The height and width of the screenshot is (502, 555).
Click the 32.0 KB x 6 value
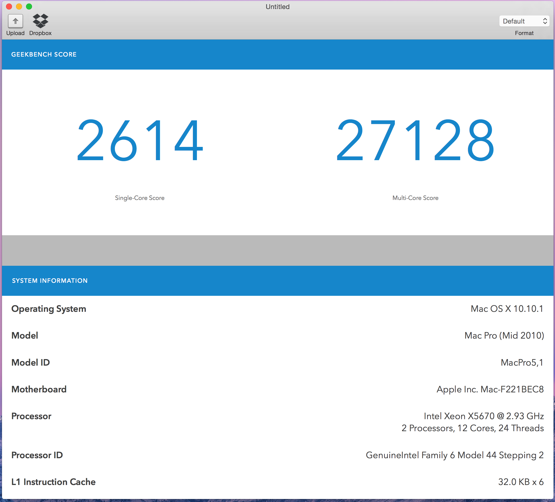[x=521, y=482]
